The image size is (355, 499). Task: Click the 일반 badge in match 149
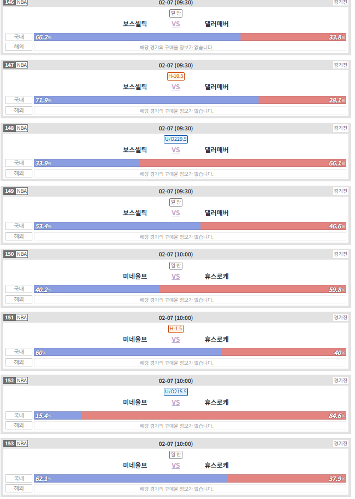(176, 202)
